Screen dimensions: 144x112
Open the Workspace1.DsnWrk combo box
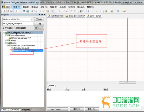tap(18, 19)
